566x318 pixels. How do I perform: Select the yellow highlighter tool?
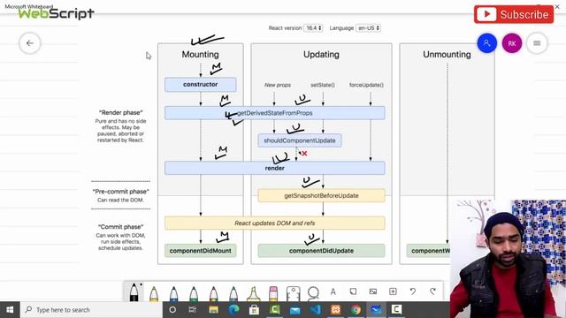click(254, 293)
